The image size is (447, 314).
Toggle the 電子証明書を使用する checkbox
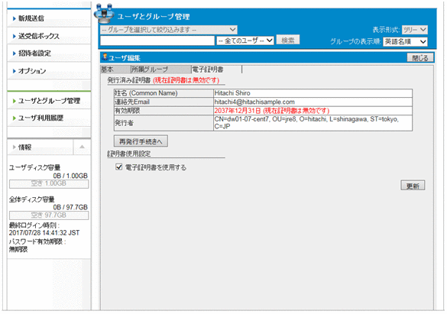(119, 167)
